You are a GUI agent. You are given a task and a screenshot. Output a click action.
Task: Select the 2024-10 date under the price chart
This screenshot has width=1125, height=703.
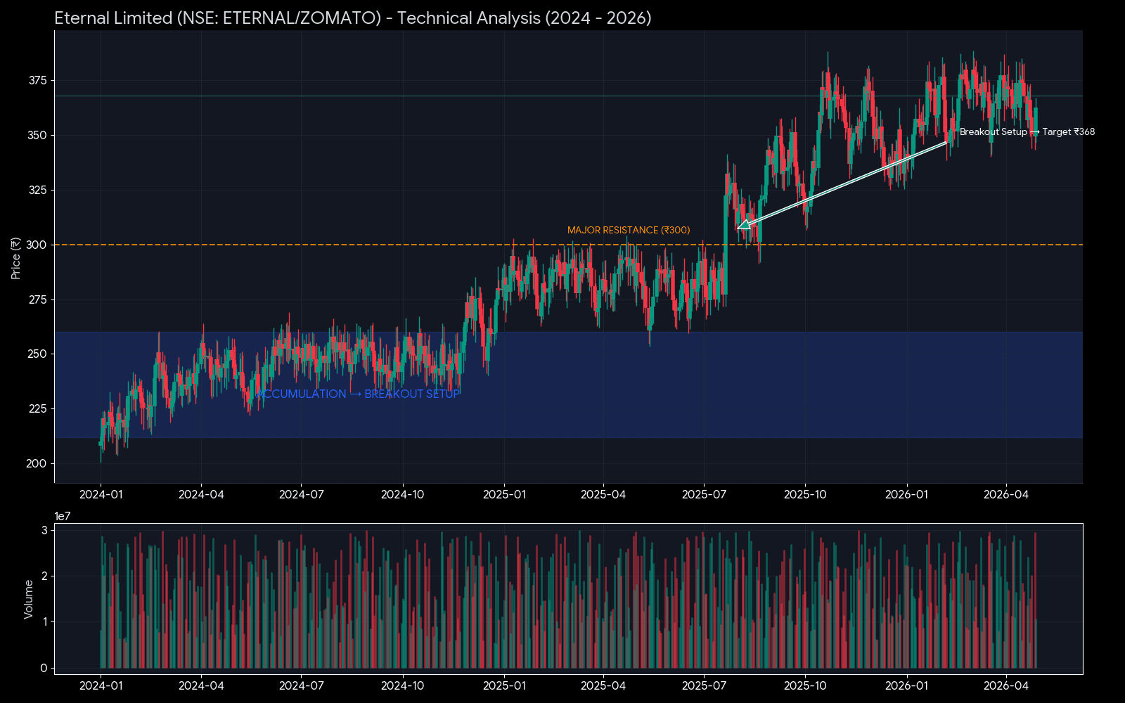click(x=403, y=495)
